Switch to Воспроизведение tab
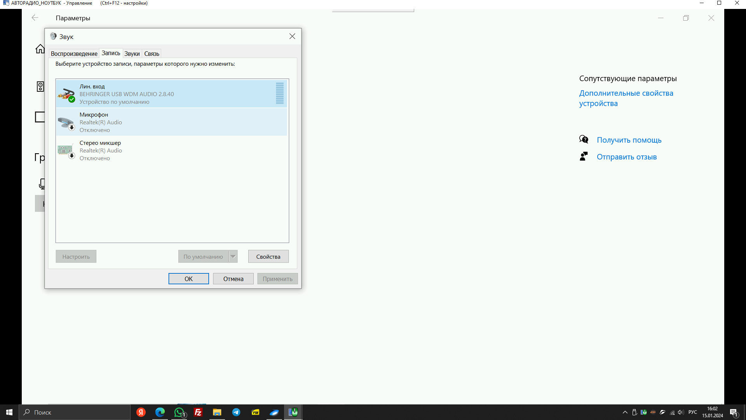 pyautogui.click(x=74, y=54)
